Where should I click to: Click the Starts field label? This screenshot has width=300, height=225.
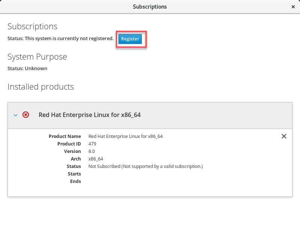pyautogui.click(x=74, y=174)
